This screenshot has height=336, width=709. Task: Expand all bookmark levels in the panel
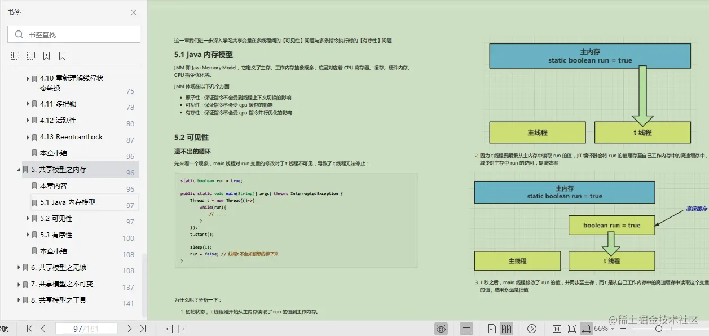[15, 55]
